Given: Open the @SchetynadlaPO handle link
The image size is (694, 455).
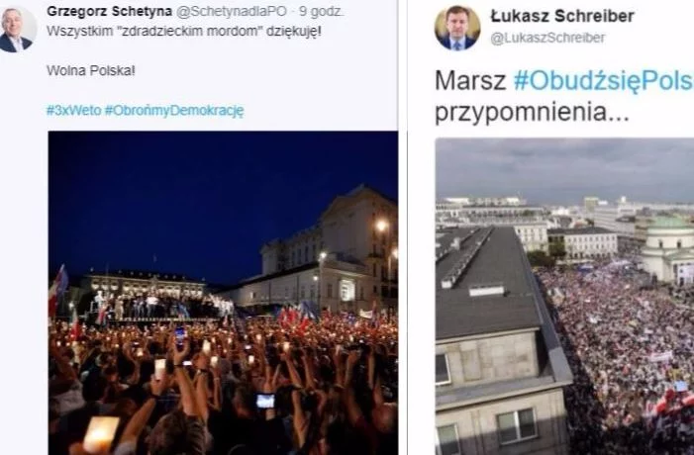Looking at the screenshot, I should coord(231,12).
